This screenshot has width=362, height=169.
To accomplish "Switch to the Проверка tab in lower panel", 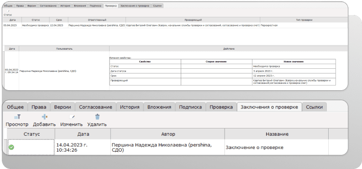I will click(x=221, y=107).
